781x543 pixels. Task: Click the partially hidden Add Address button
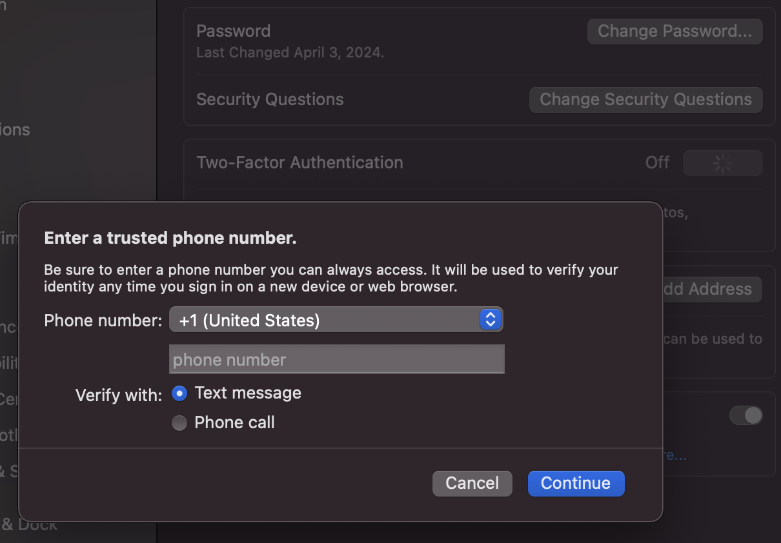tap(713, 289)
